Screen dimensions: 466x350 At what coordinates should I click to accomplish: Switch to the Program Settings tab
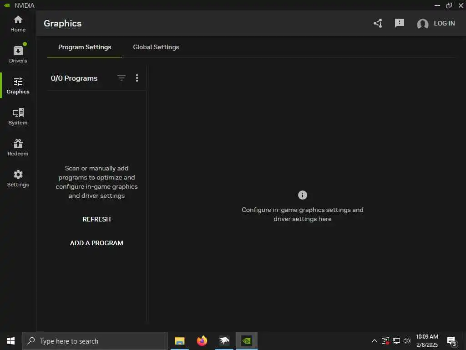[x=85, y=47]
